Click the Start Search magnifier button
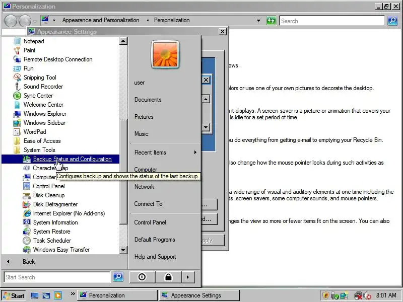The height and width of the screenshot is (302, 403). [118, 277]
